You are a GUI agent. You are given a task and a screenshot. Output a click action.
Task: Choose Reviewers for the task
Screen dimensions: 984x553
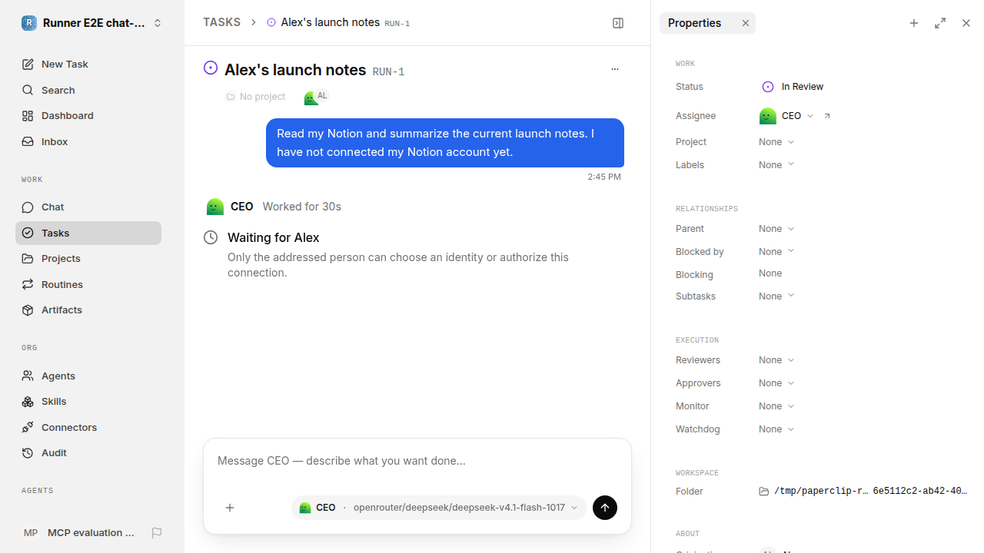(x=776, y=360)
